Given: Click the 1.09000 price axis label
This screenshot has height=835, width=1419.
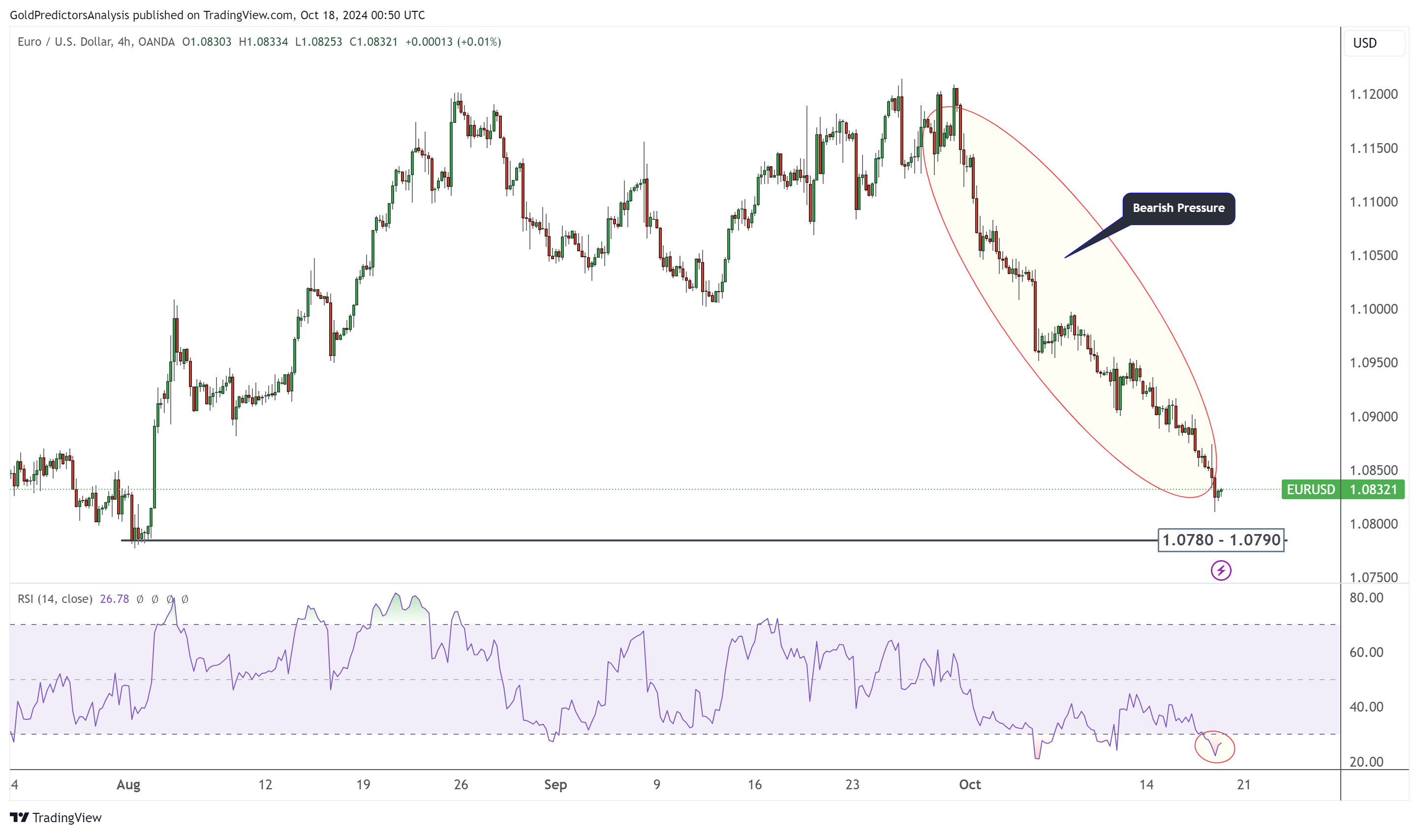Looking at the screenshot, I should click(x=1373, y=417).
